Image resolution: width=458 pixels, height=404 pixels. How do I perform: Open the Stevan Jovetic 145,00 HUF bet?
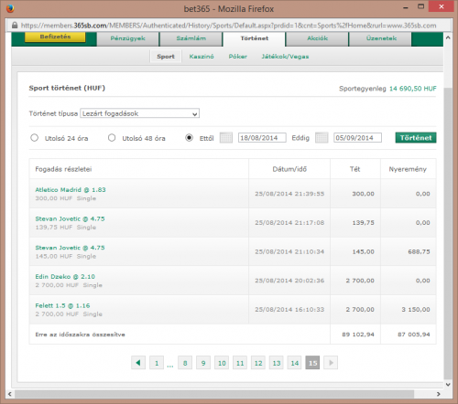pyautogui.click(x=70, y=248)
